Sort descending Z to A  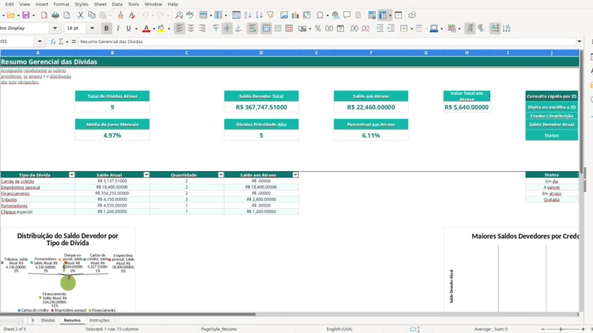[259, 15]
